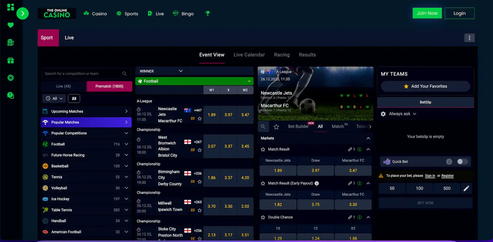Viewport: 493px width, 242px height.
Task: Click the roulette wheel sidebar icon
Action: click(x=10, y=77)
